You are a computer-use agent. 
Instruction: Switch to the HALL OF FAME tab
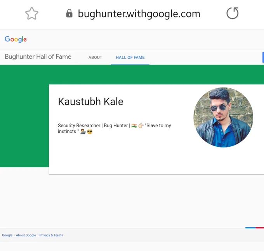[130, 57]
